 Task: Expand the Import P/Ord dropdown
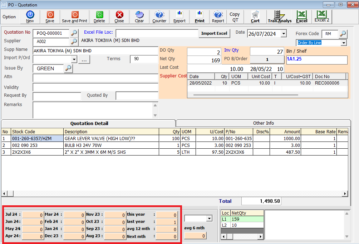pyautogui.click(x=74, y=59)
